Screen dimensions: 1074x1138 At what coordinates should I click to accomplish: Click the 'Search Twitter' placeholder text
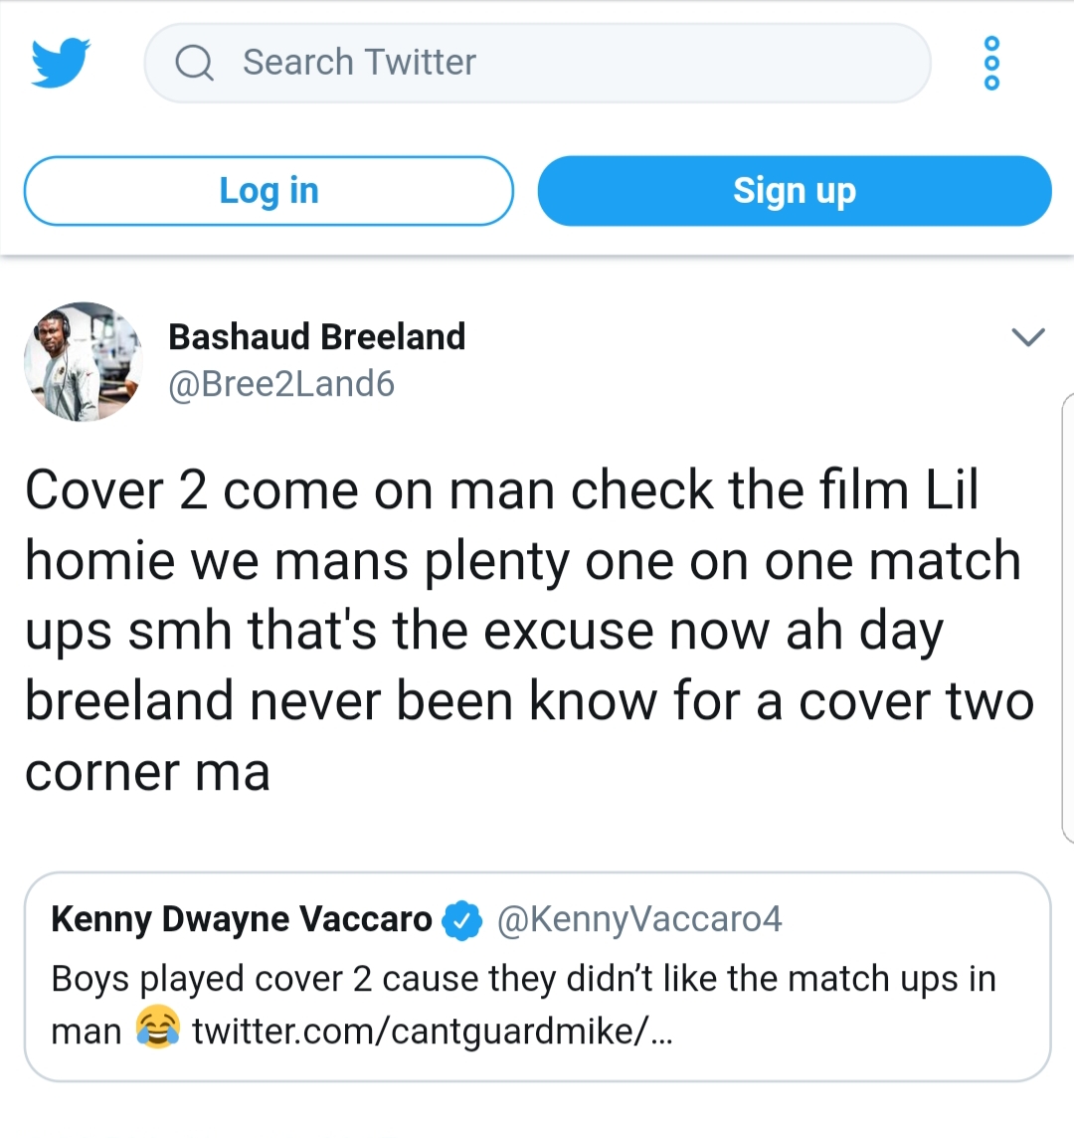click(x=359, y=63)
